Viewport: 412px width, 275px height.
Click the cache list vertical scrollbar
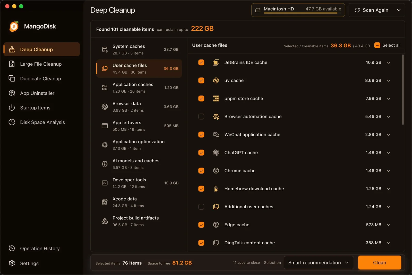coord(403,90)
